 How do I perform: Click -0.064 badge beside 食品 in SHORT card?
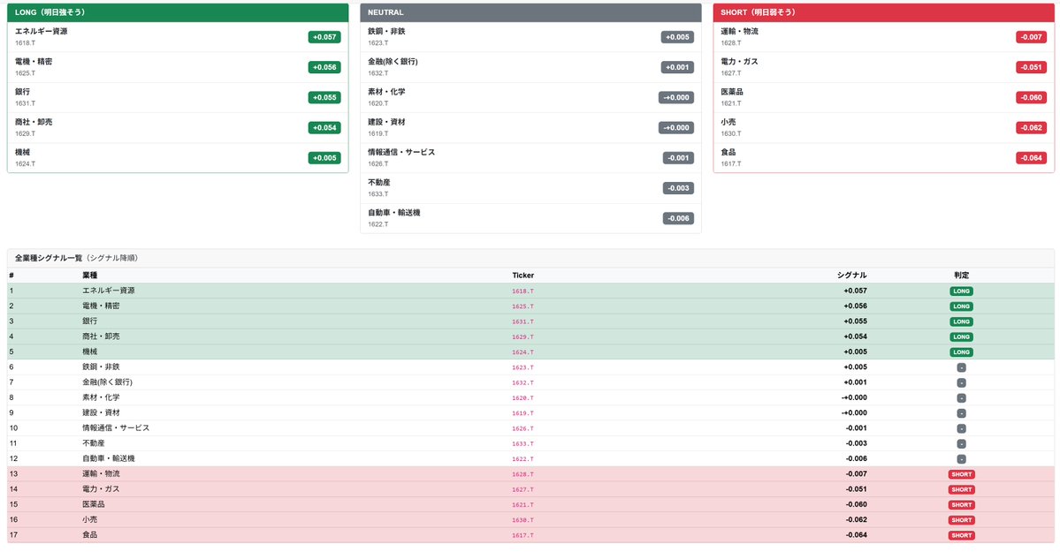coord(1031,158)
